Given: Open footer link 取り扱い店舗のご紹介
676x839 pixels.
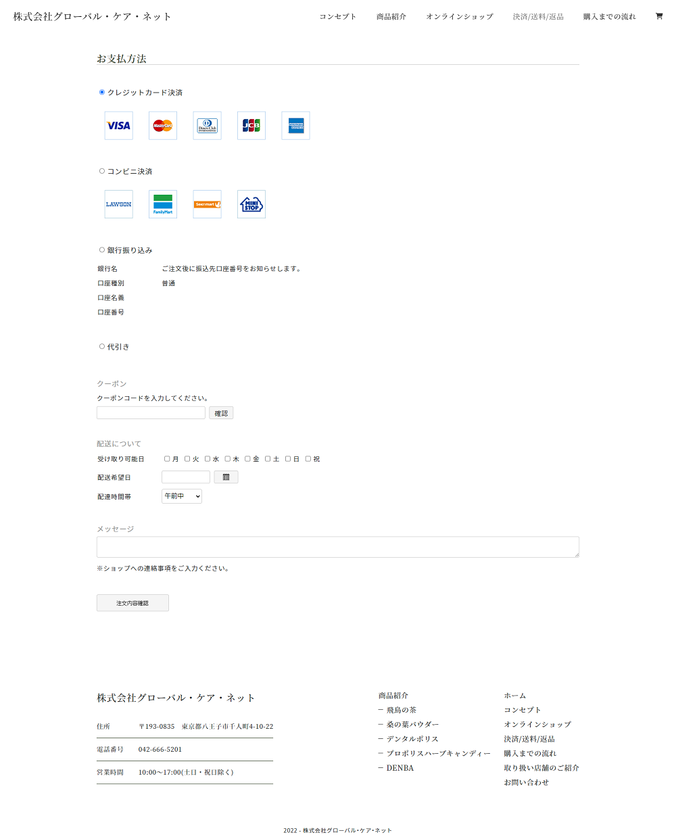Looking at the screenshot, I should coord(541,768).
